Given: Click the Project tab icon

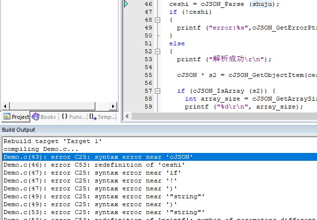Looking at the screenshot, I should 7,116.
